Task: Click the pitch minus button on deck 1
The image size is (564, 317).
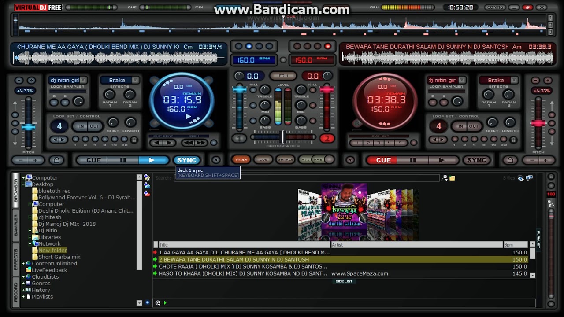Action: tap(20, 160)
